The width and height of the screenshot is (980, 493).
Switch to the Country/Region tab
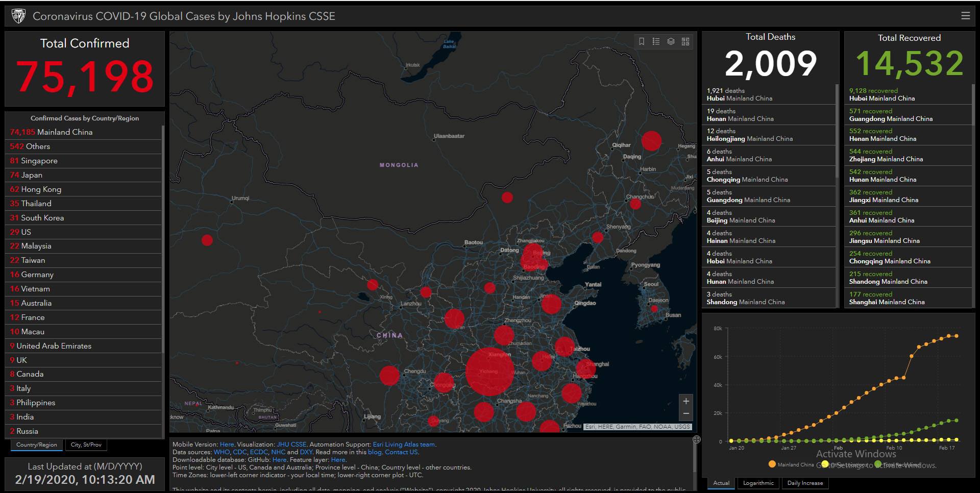(x=37, y=445)
